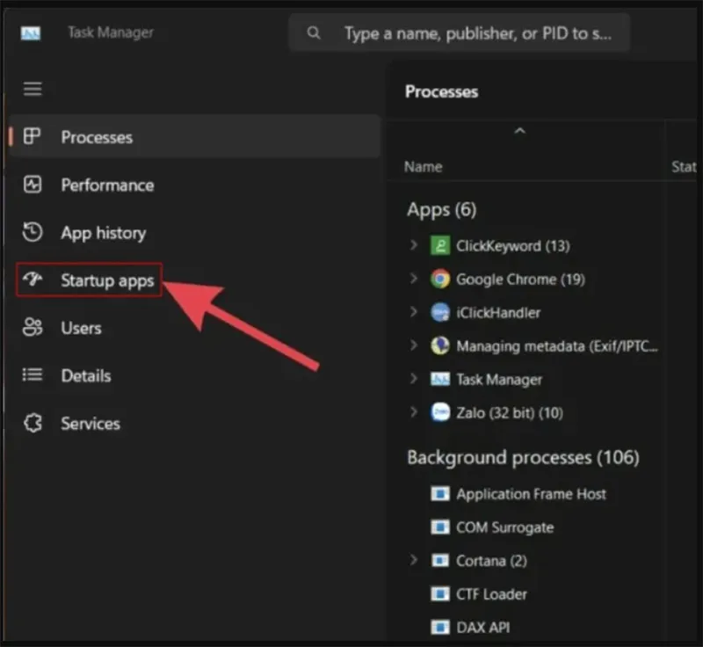Viewport: 703px width, 647px height.
Task: Click the Users people icon
Action: [x=33, y=327]
